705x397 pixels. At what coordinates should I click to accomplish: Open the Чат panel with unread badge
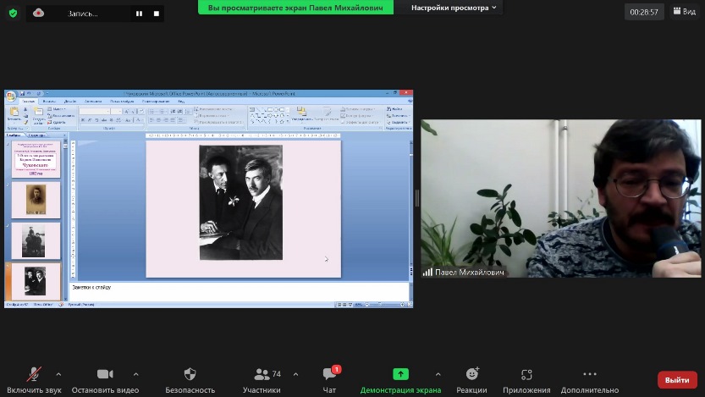(330, 375)
